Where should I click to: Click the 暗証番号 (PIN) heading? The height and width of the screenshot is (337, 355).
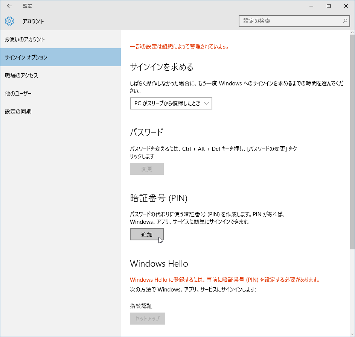[159, 198]
